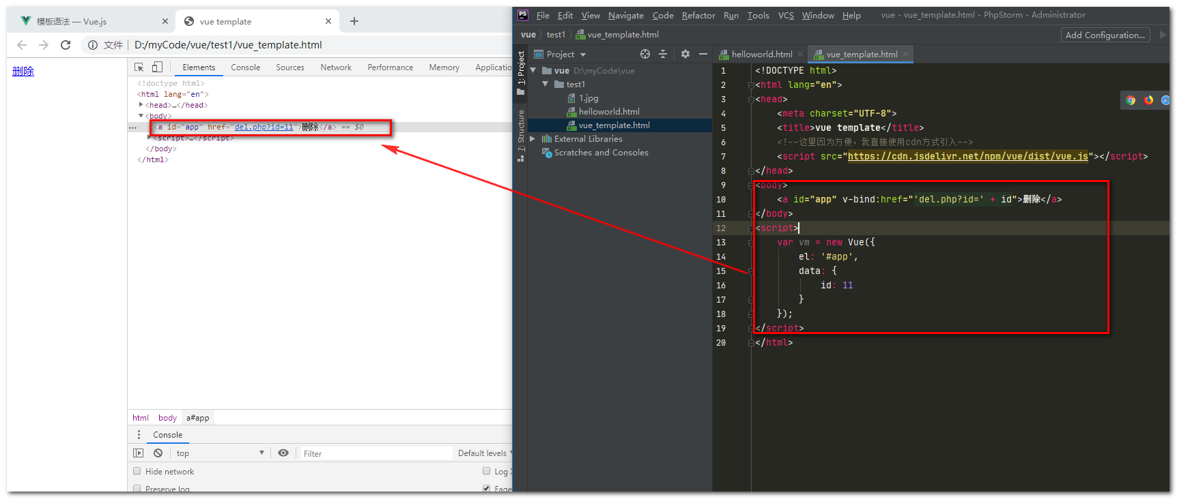Collapse the test1 folder

click(545, 84)
